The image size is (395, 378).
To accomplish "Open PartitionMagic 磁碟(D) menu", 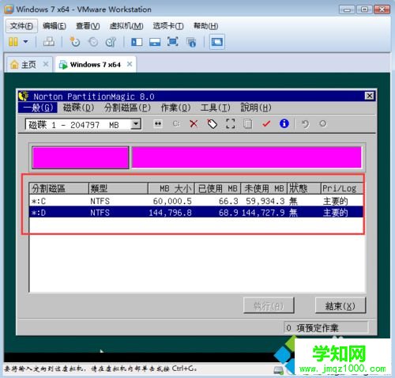I will (78, 108).
